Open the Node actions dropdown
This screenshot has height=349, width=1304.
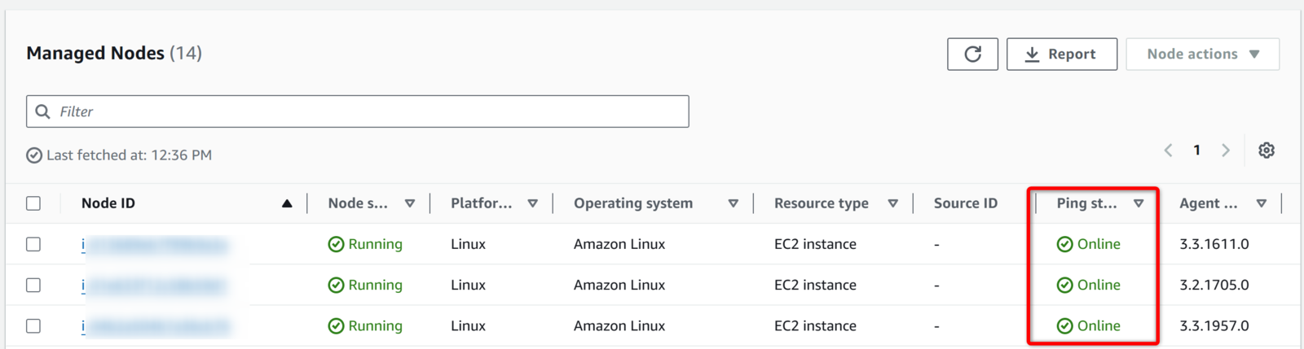[1202, 54]
